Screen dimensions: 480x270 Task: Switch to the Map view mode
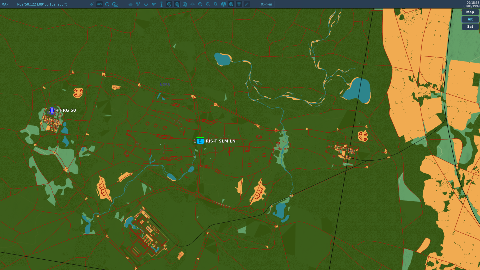click(x=470, y=12)
